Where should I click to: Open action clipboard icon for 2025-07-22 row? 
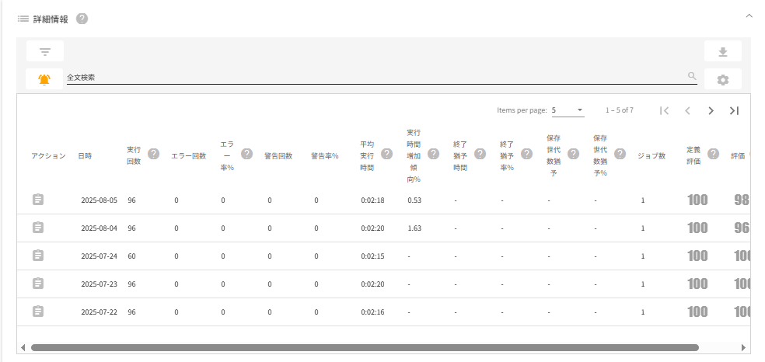[38, 312]
